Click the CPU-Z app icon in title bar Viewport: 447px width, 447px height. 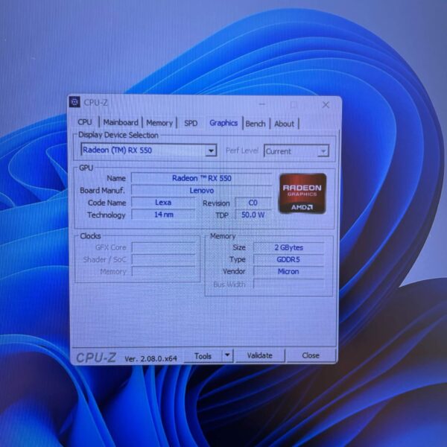pos(74,102)
